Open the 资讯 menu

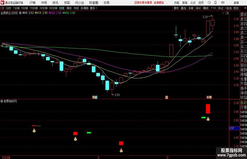tap(55, 3)
